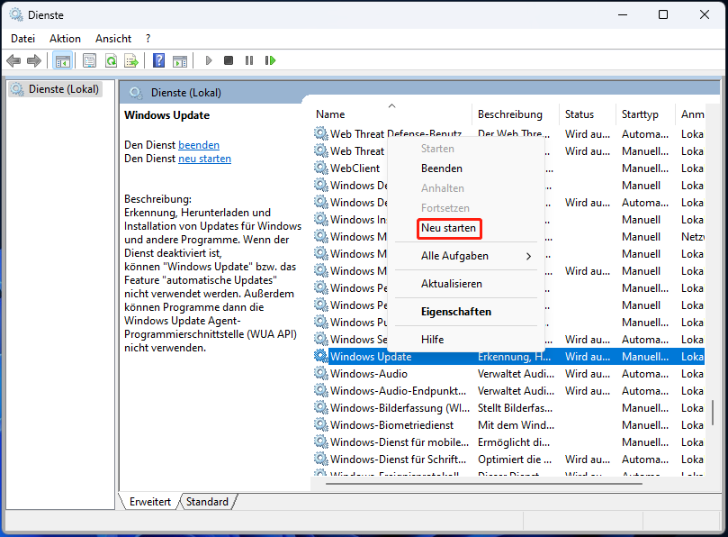728x537 pixels.
Task: Click the Restart service toolbar icon
Action: pyautogui.click(x=270, y=60)
